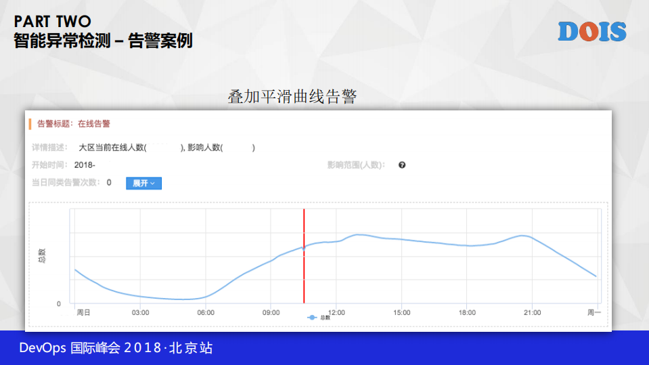Viewport: 649px width, 365px height.
Task: Click the vertical 总数 y-axis label
Action: (42, 255)
